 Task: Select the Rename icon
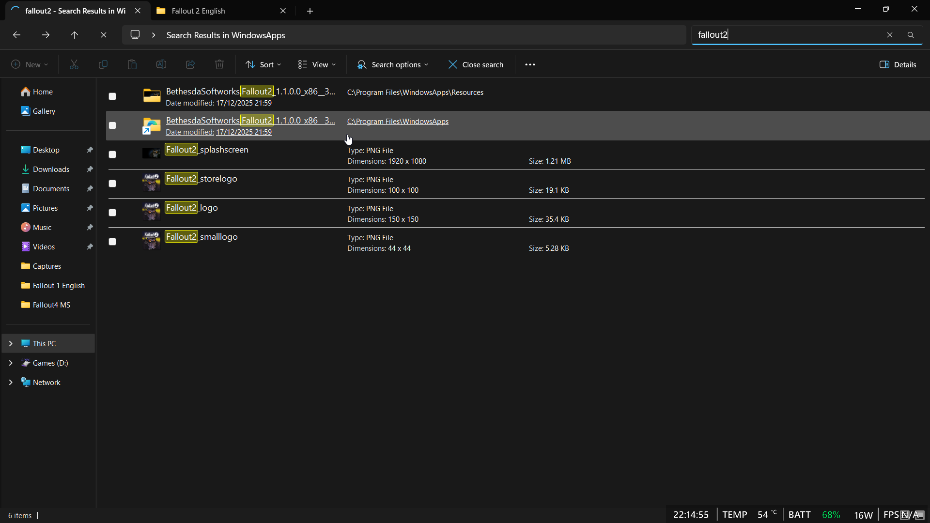pyautogui.click(x=161, y=64)
